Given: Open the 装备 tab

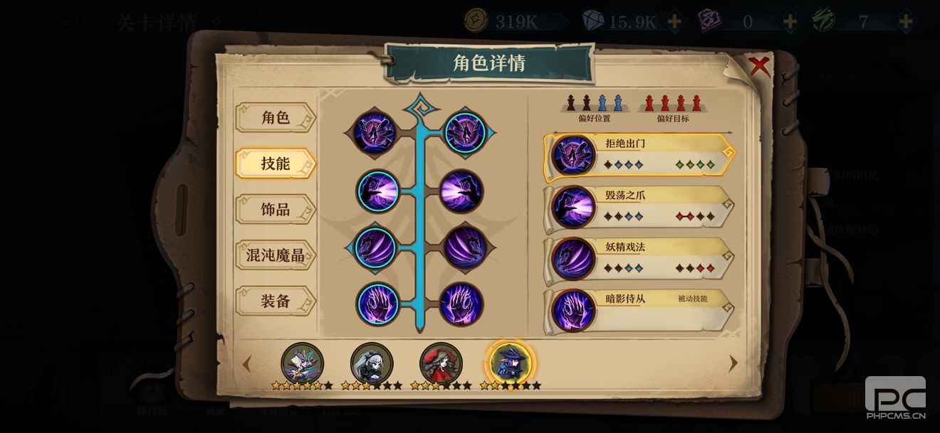Looking at the screenshot, I should click(x=276, y=301).
